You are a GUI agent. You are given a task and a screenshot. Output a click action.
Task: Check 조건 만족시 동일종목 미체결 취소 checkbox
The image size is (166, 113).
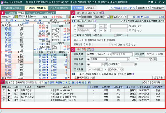coord(78,74)
